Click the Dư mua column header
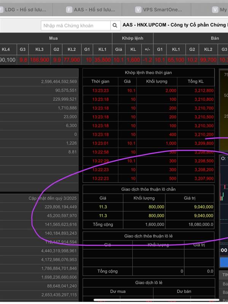Screen dimensions: 228x304 click(118, 291)
